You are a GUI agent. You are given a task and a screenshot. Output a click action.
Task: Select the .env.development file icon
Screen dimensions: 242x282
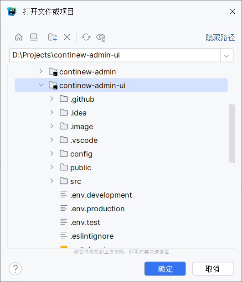point(64,195)
